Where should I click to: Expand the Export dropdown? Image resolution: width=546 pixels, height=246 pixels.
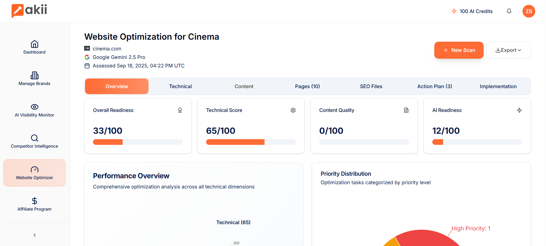508,50
